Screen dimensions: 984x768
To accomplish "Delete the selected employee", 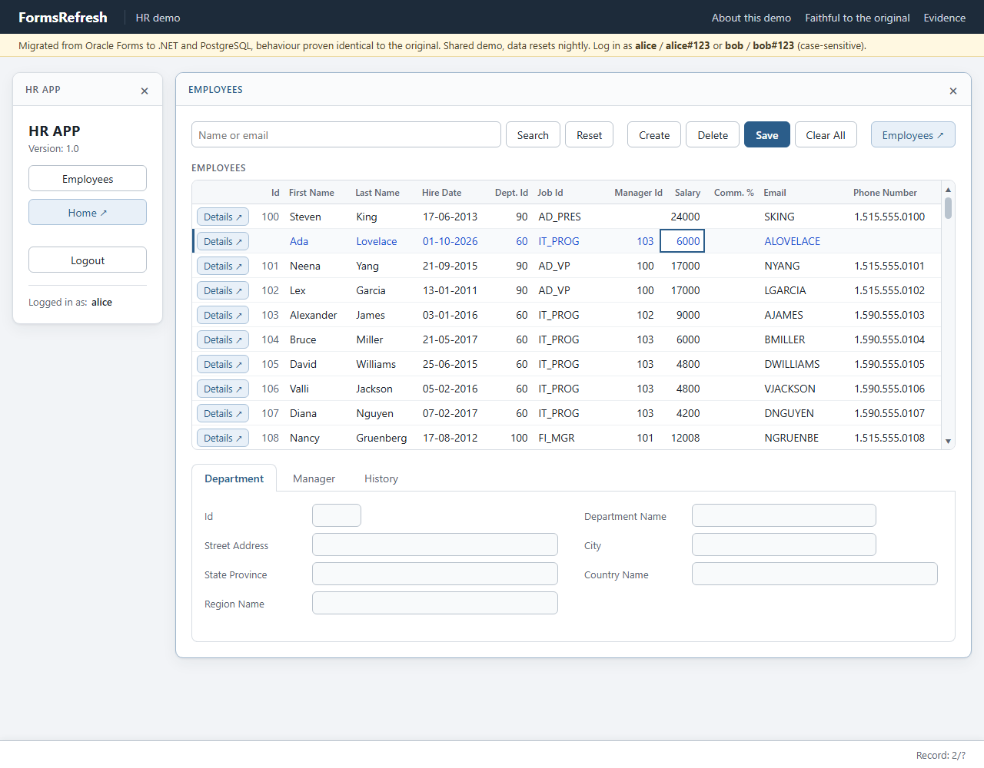I will point(713,135).
